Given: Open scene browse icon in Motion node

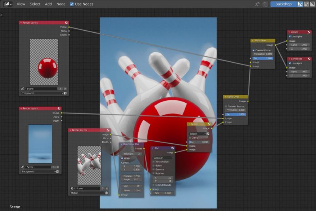Looking at the screenshot, I should (72, 189).
